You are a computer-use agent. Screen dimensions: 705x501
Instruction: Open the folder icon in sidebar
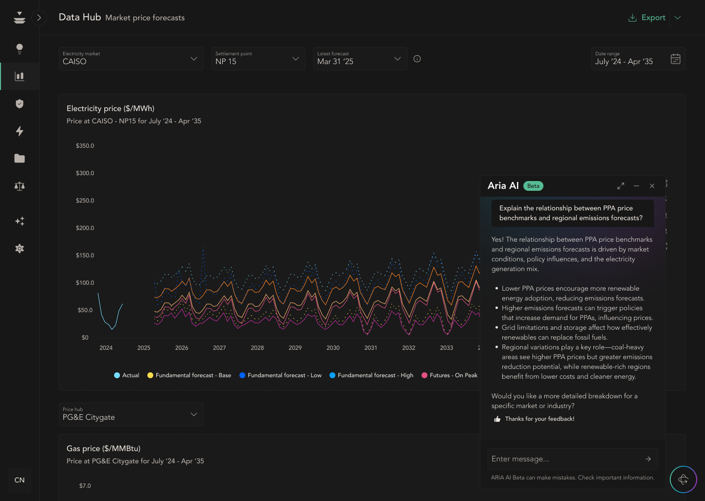(x=20, y=158)
